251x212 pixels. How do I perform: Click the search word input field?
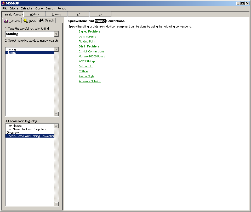tap(30, 34)
